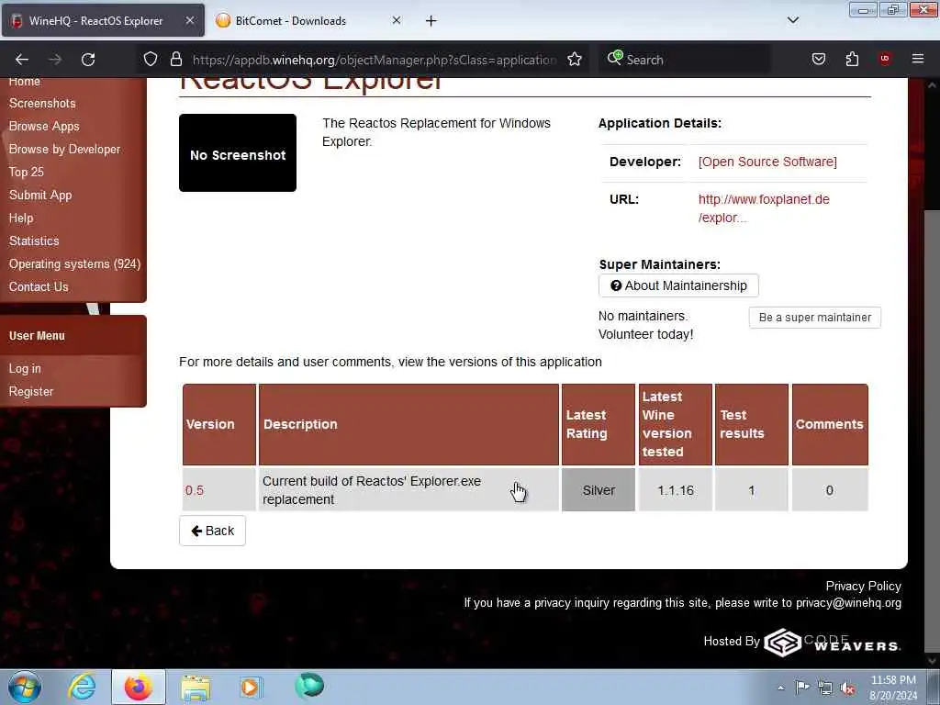Open the Pocket save icon
Image resolution: width=940 pixels, height=705 pixels.
(x=818, y=60)
